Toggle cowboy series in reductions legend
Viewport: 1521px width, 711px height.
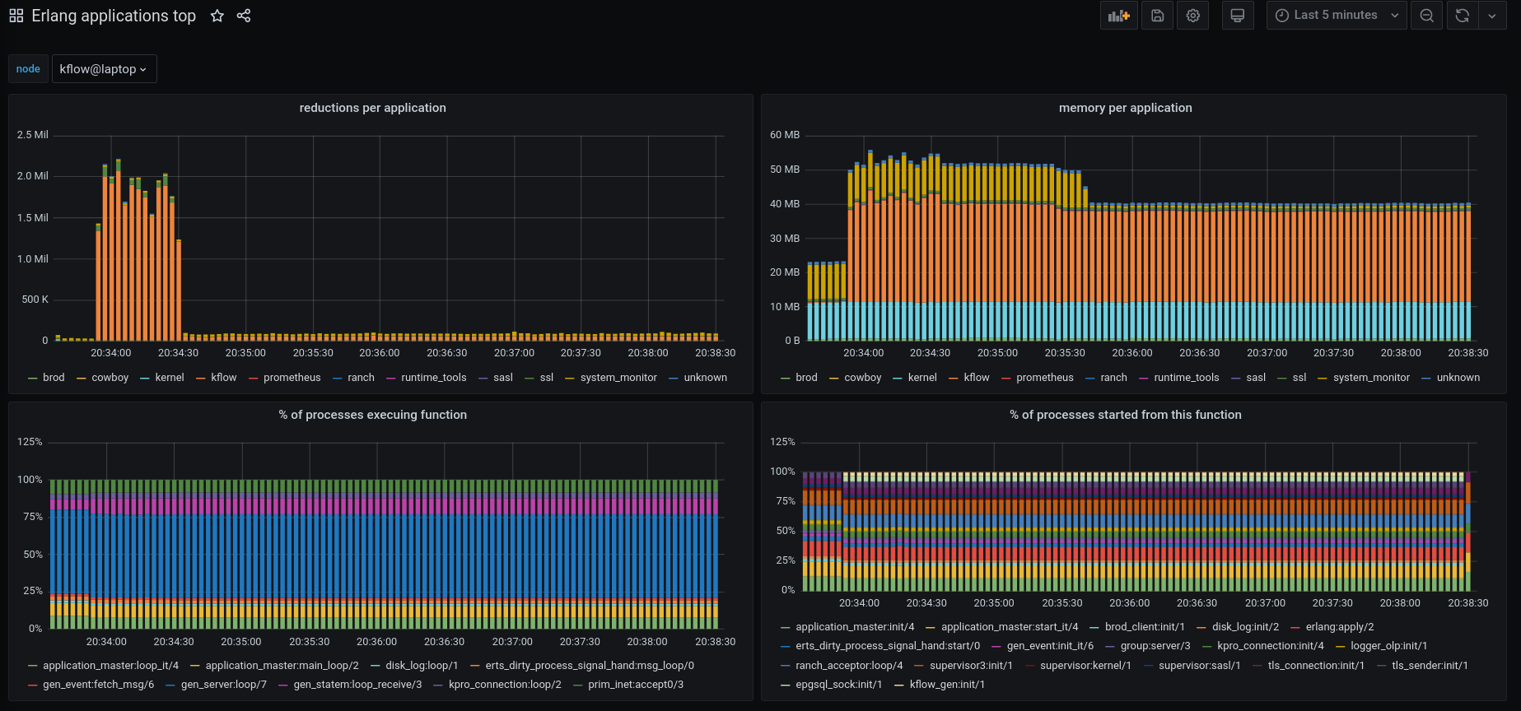[110, 378]
